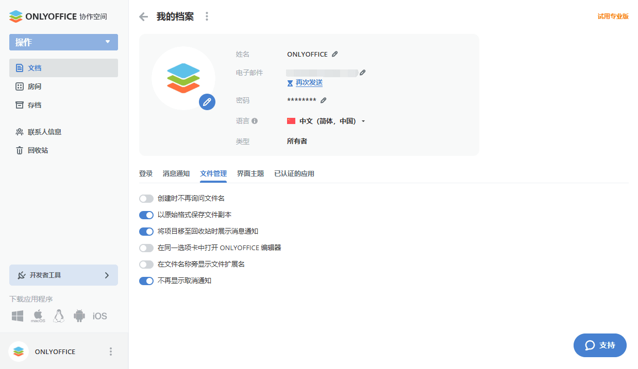Download the Linux desktop app
This screenshot has height=369, width=638.
coord(59,316)
